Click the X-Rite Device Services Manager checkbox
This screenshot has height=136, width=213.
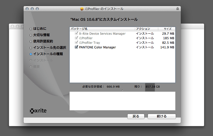click(76, 33)
